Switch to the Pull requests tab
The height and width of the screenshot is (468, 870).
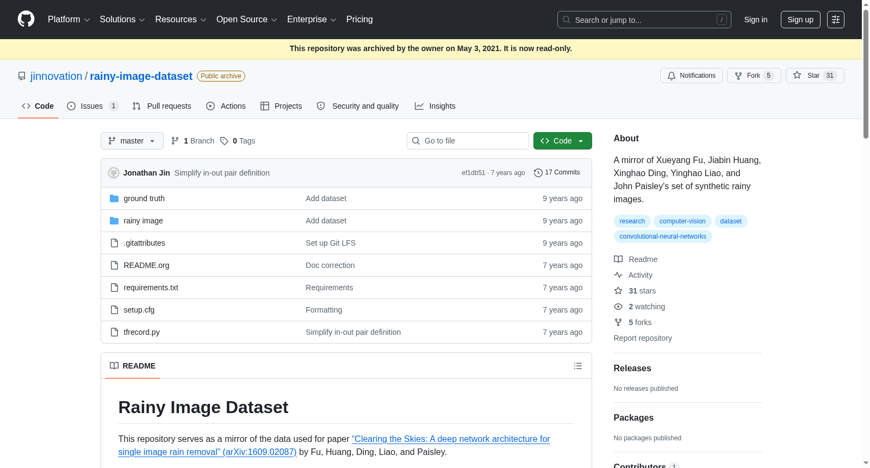162,106
